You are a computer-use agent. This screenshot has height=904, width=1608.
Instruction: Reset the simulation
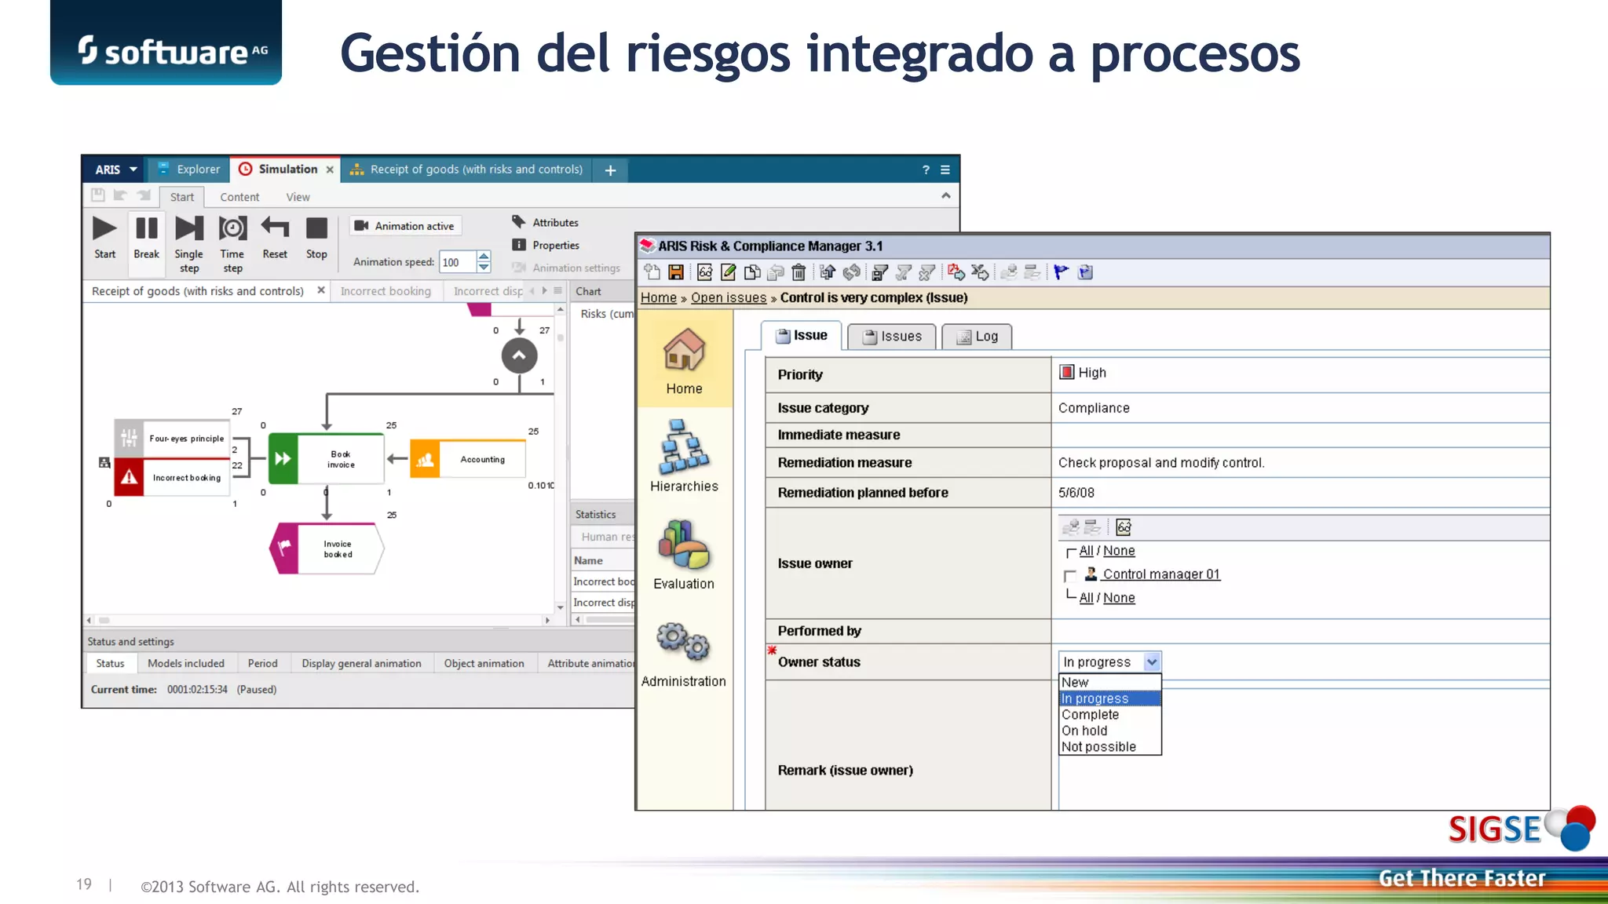point(275,228)
